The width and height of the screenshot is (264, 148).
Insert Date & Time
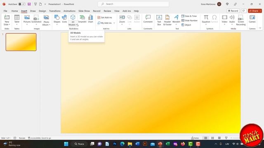coord(189,16)
